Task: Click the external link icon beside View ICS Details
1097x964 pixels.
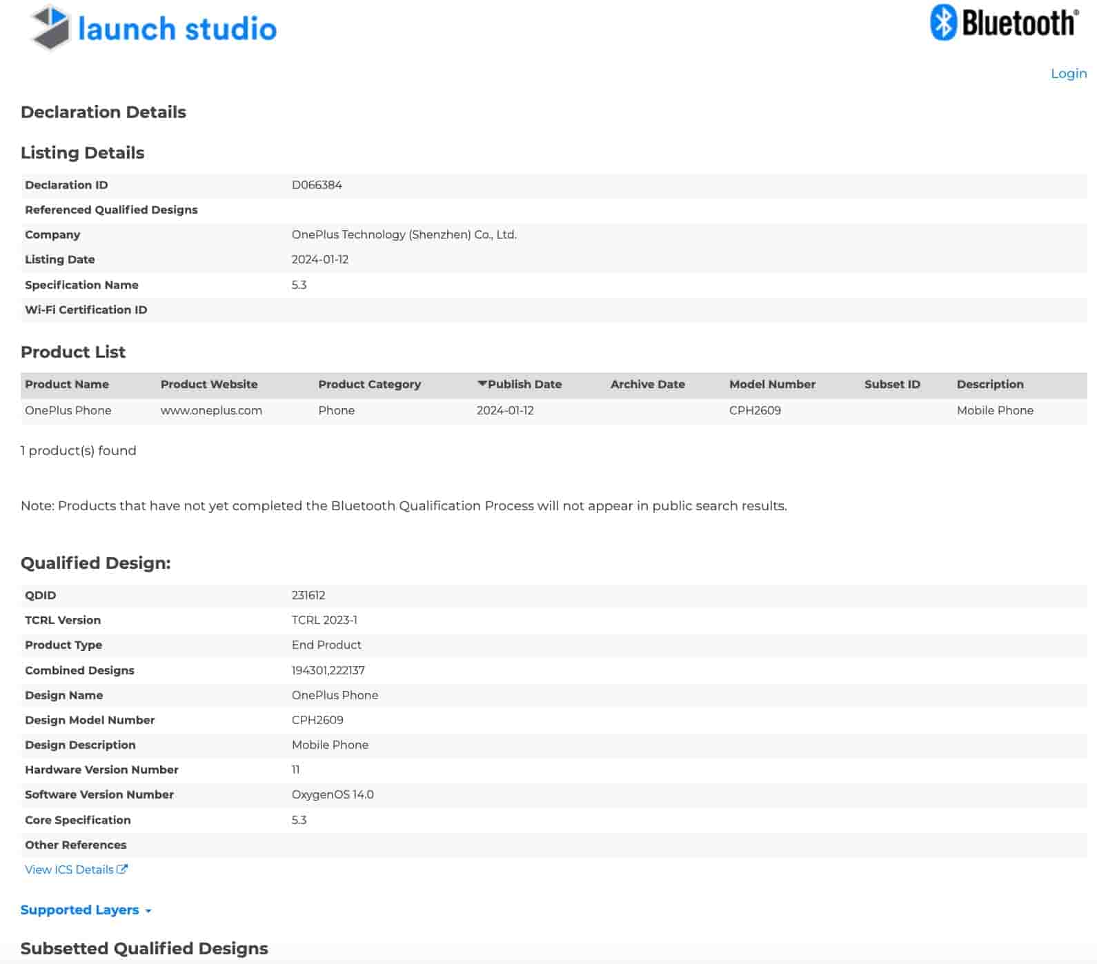Action: [122, 870]
